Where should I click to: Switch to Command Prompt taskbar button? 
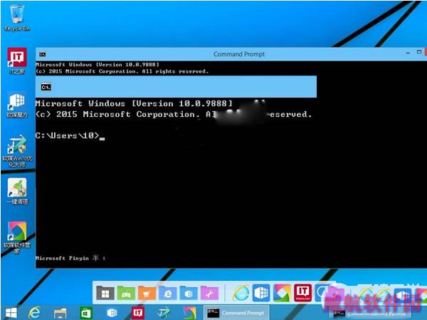pyautogui.click(x=236, y=313)
